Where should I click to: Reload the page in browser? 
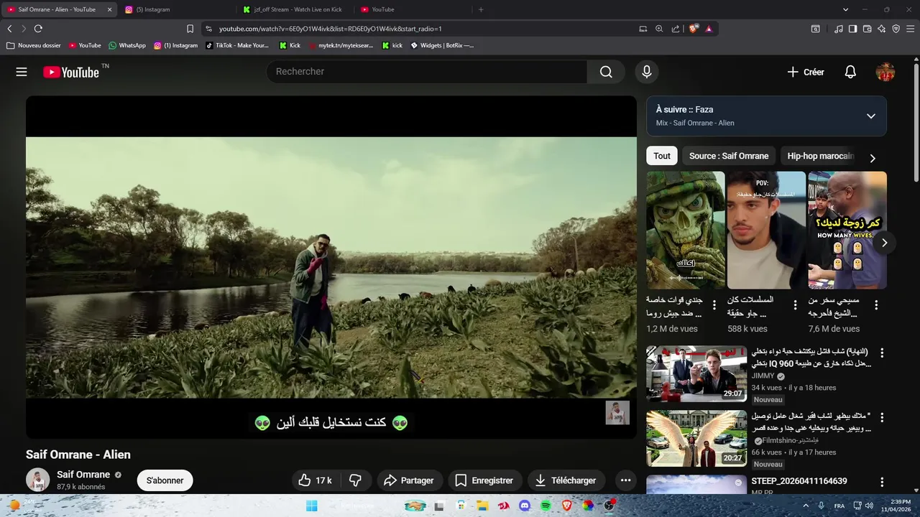point(38,29)
